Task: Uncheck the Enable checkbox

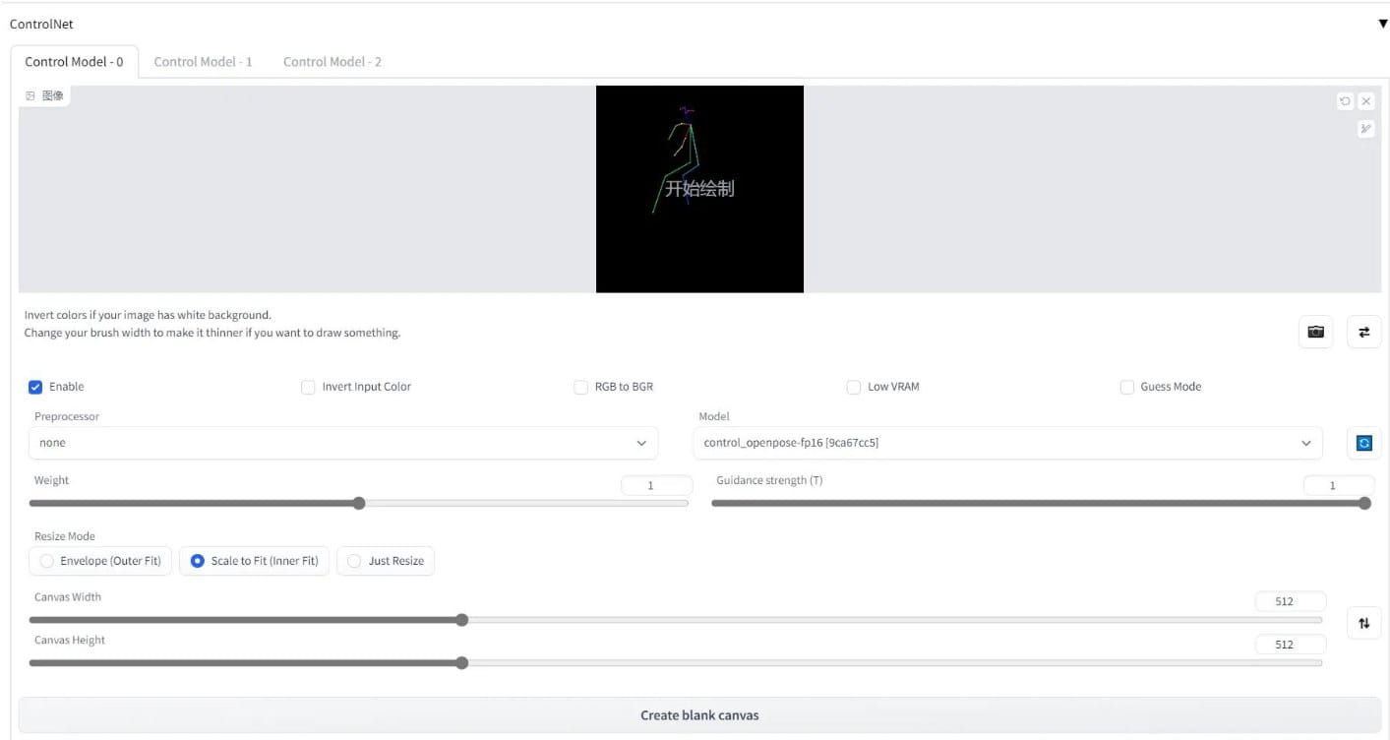Action: click(35, 387)
